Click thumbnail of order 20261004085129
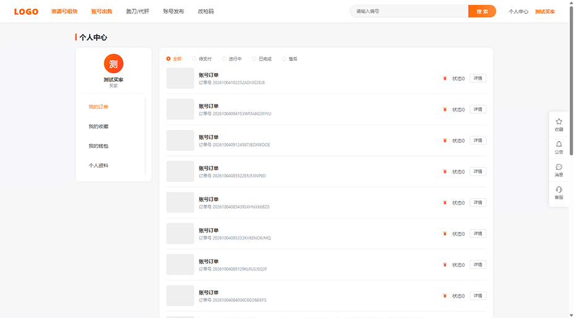This screenshot has height=318, width=574. point(180,265)
